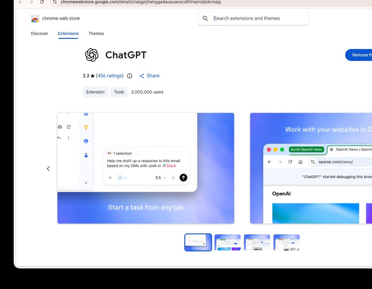Select the fourth screenshot thumbnail

[286, 242]
